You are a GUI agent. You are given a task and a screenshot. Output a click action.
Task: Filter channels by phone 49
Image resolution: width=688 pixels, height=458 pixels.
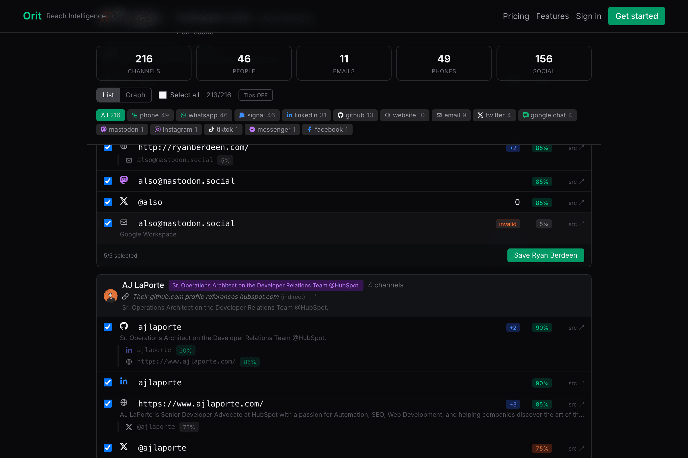(150, 115)
